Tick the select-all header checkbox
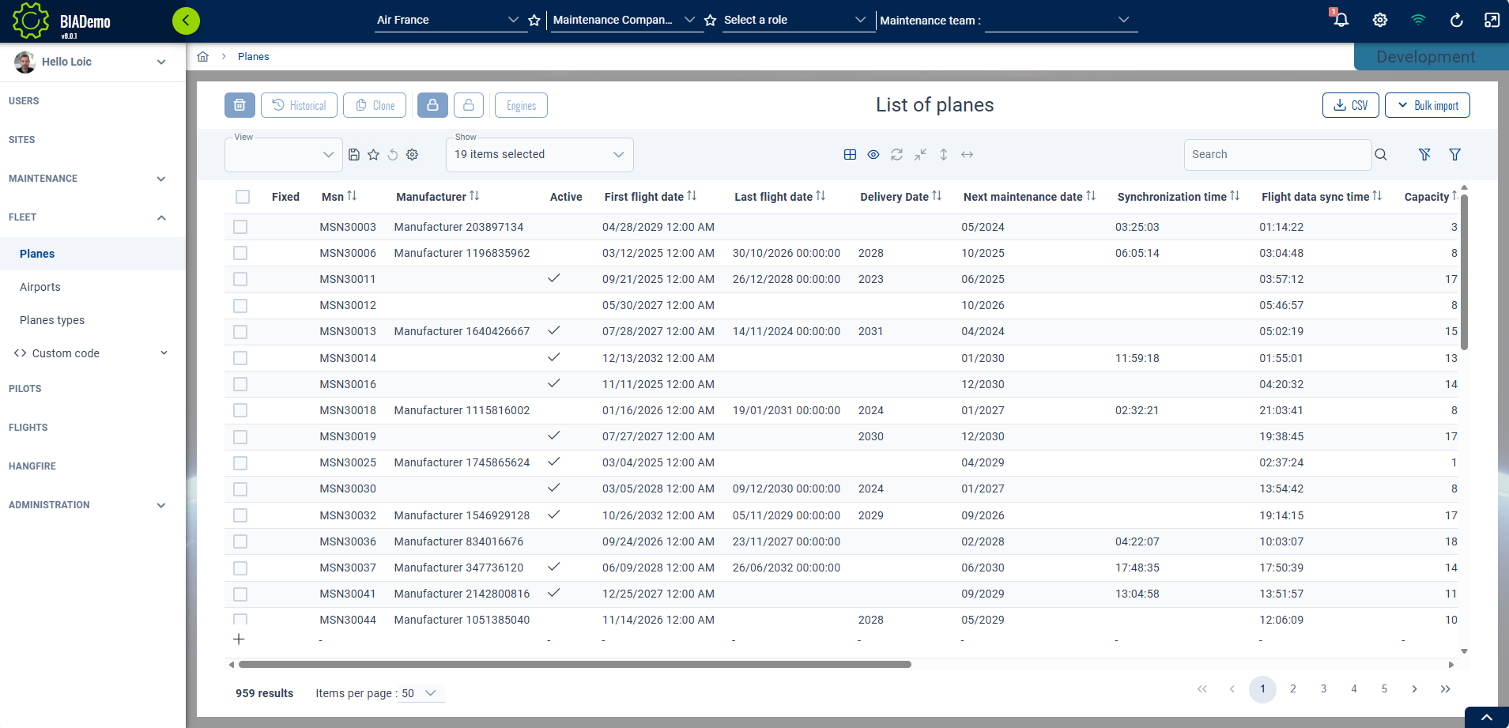 [x=243, y=197]
